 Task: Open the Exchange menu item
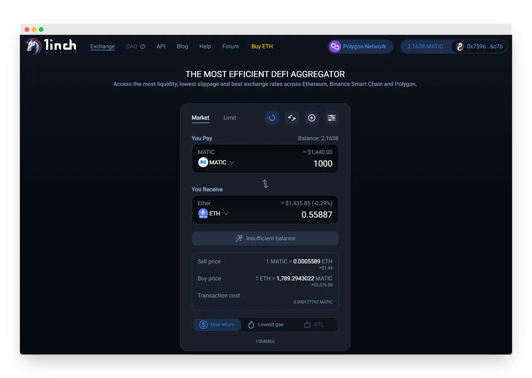click(x=103, y=47)
